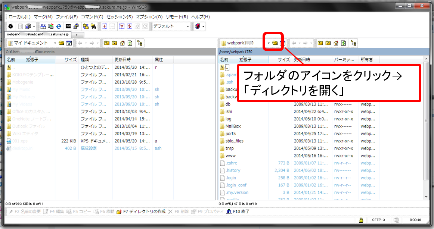The image size is (434, 229).
Task: Select the www folder in remote panel
Action: (230, 156)
